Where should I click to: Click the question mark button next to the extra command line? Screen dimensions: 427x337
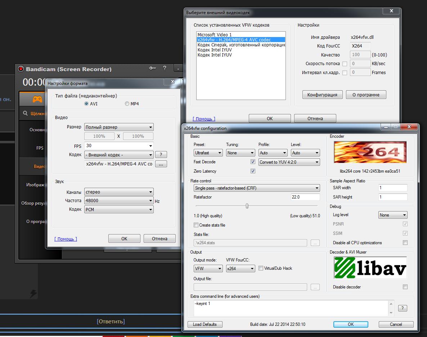tap(403, 308)
